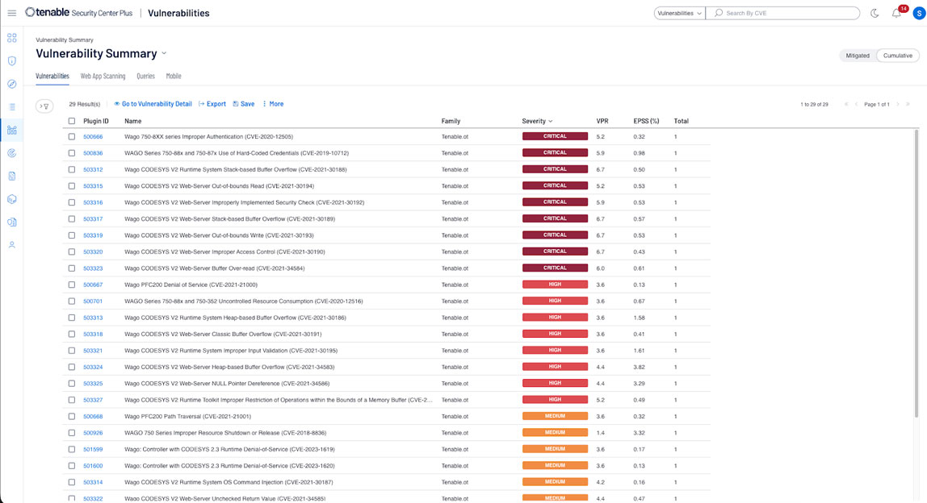
Task: Click the MEDIUM badge for plugin 500668
Action: point(555,416)
